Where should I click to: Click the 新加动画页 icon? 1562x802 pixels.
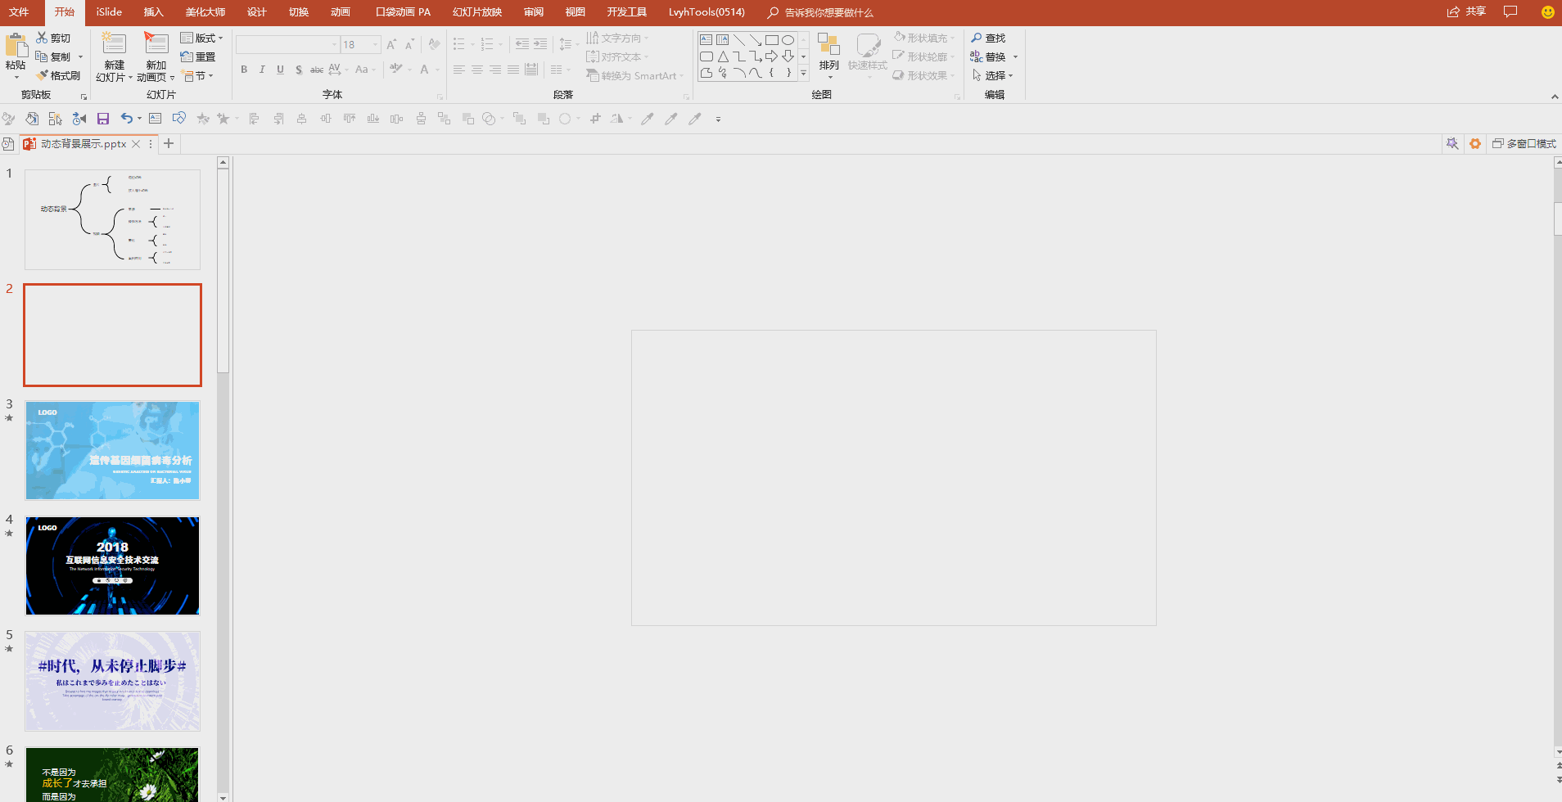click(156, 44)
